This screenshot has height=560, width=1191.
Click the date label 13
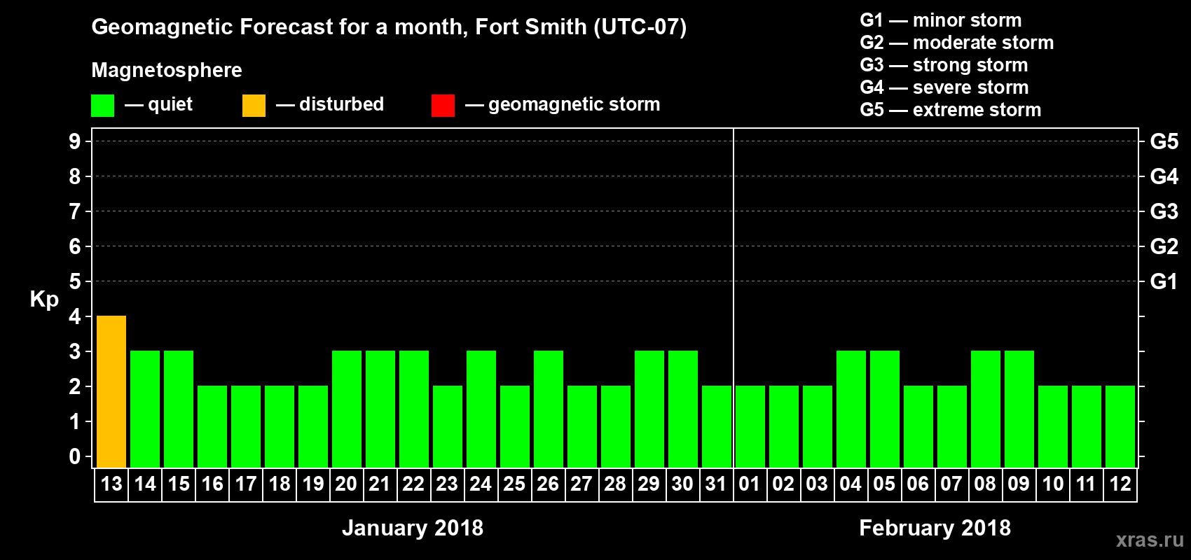pyautogui.click(x=111, y=484)
